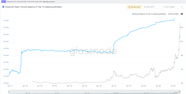Viewport: 186px width, 94px height.
Task: Click the Apr '18 x-axis label
Action: (x=40, y=86)
